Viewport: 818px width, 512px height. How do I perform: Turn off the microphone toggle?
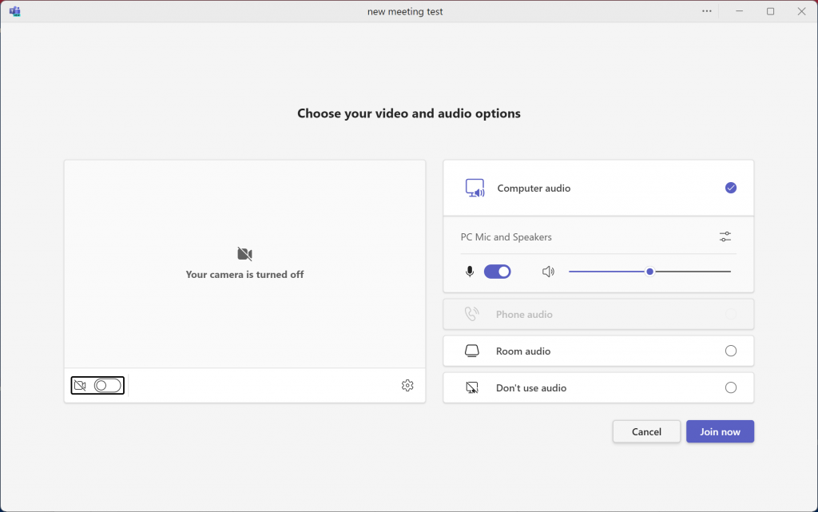[x=497, y=272]
